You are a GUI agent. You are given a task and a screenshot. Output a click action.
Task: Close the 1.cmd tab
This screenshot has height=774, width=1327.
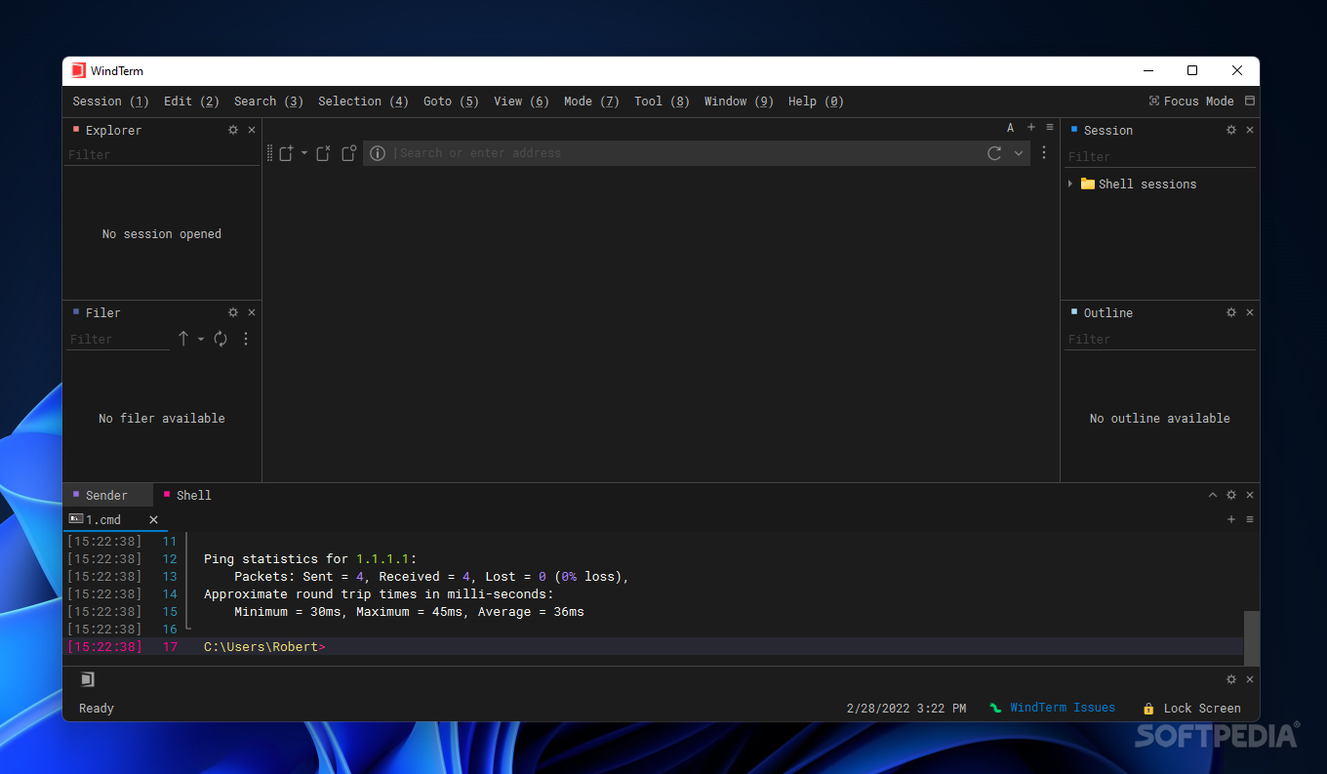pyautogui.click(x=153, y=519)
